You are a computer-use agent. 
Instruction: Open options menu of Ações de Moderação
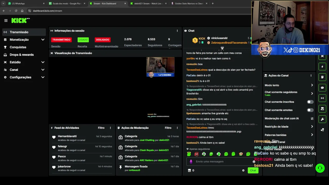[177, 128]
